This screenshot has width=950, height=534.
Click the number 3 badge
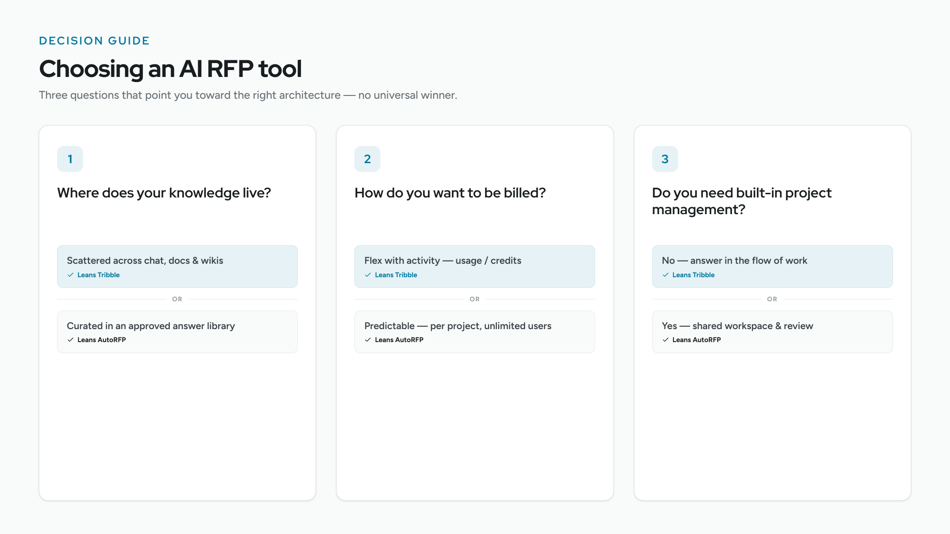coord(665,159)
